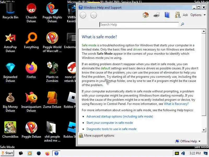This screenshot has height=157, width=209.
Task: Click the scrollbar up arrow in Help
Action: point(204,31)
